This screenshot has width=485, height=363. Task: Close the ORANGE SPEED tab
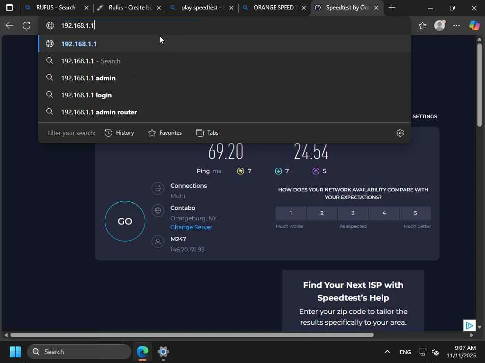[304, 8]
